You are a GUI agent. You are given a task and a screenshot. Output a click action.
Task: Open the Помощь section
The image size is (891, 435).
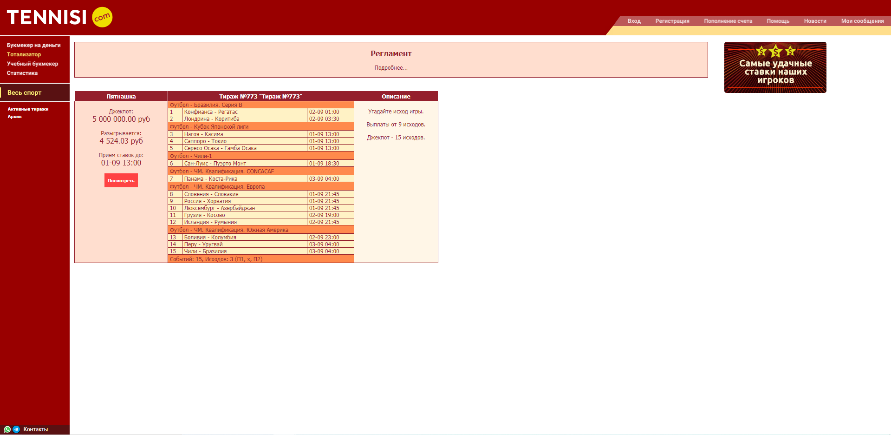coord(778,21)
